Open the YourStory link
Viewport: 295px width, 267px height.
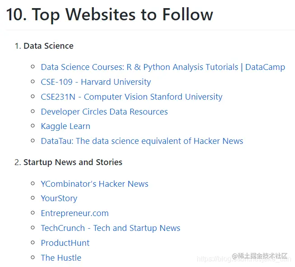click(59, 198)
